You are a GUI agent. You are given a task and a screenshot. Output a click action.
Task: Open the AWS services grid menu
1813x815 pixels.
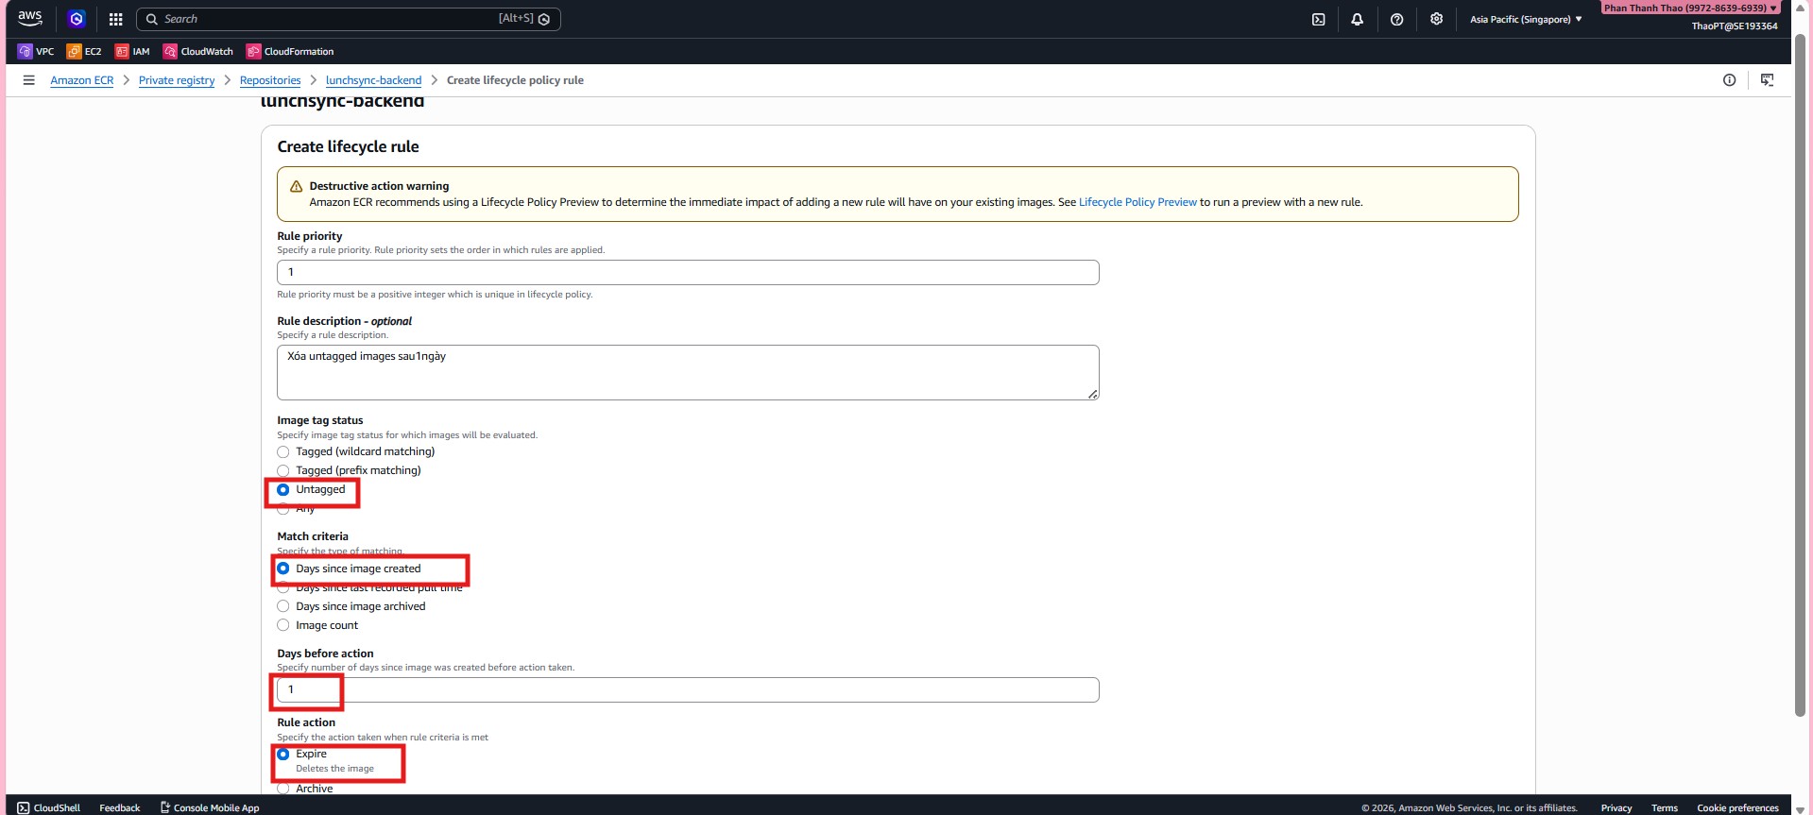point(115,19)
